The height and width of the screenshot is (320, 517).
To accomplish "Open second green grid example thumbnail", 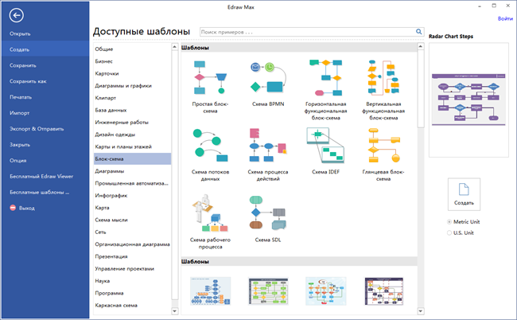I will 268,291.
